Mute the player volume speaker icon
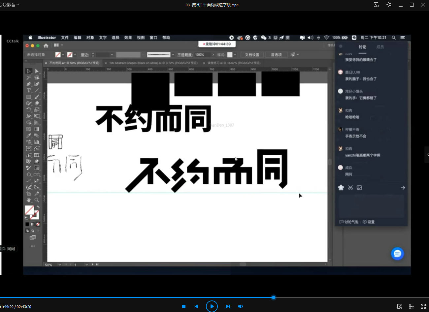Image resolution: width=429 pixels, height=312 pixels. (x=241, y=306)
